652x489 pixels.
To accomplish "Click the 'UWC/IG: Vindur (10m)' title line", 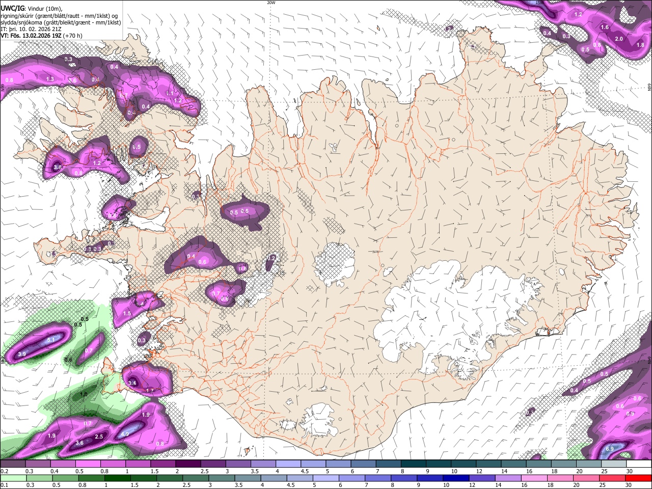I will click(31, 9).
